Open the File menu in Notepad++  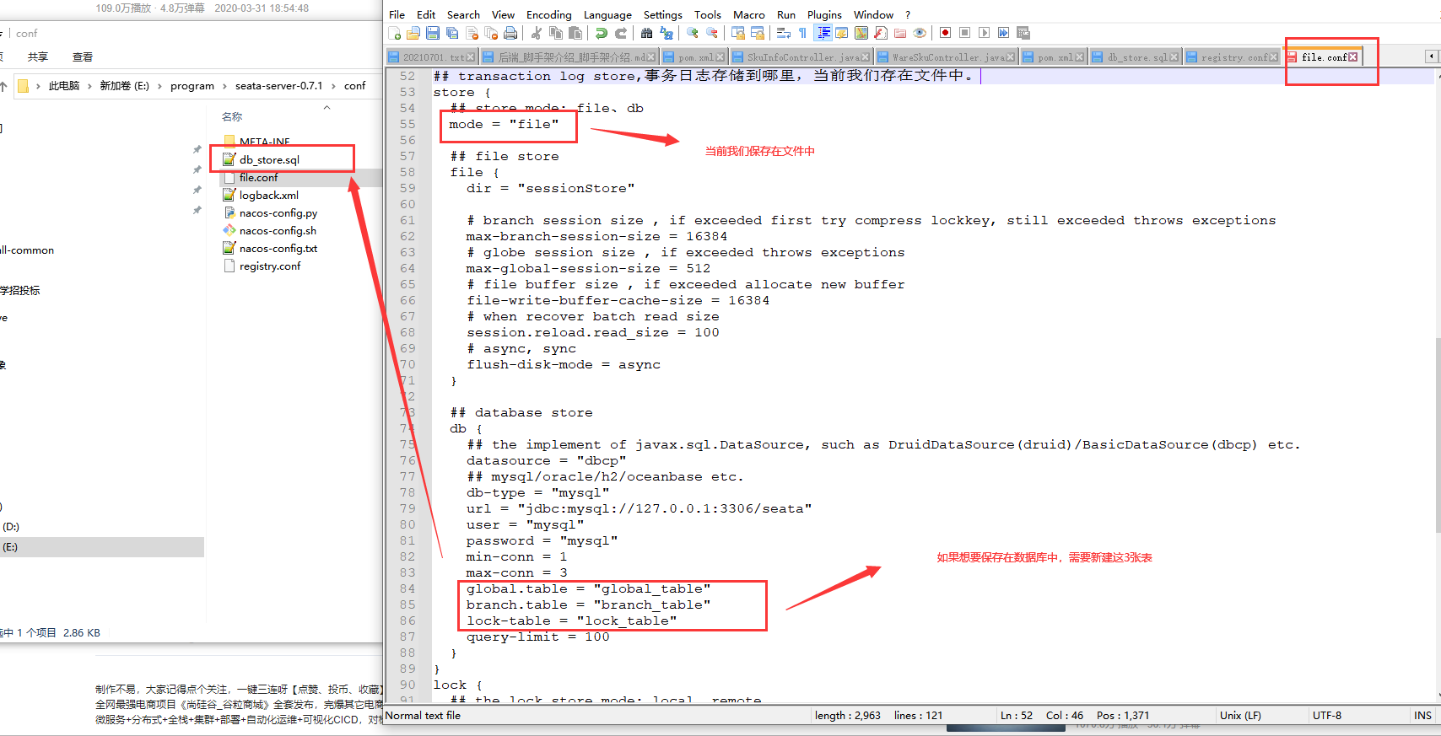pos(397,14)
